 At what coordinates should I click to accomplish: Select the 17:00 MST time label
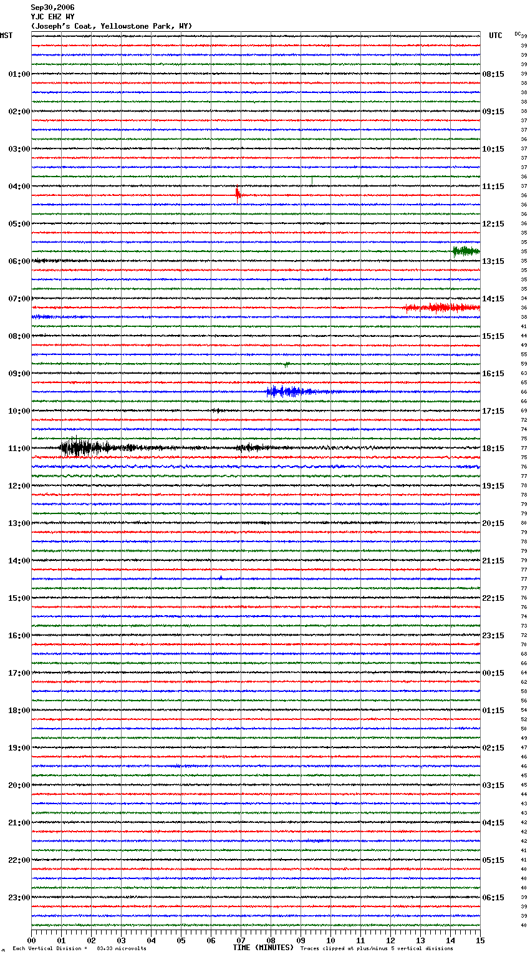point(19,673)
